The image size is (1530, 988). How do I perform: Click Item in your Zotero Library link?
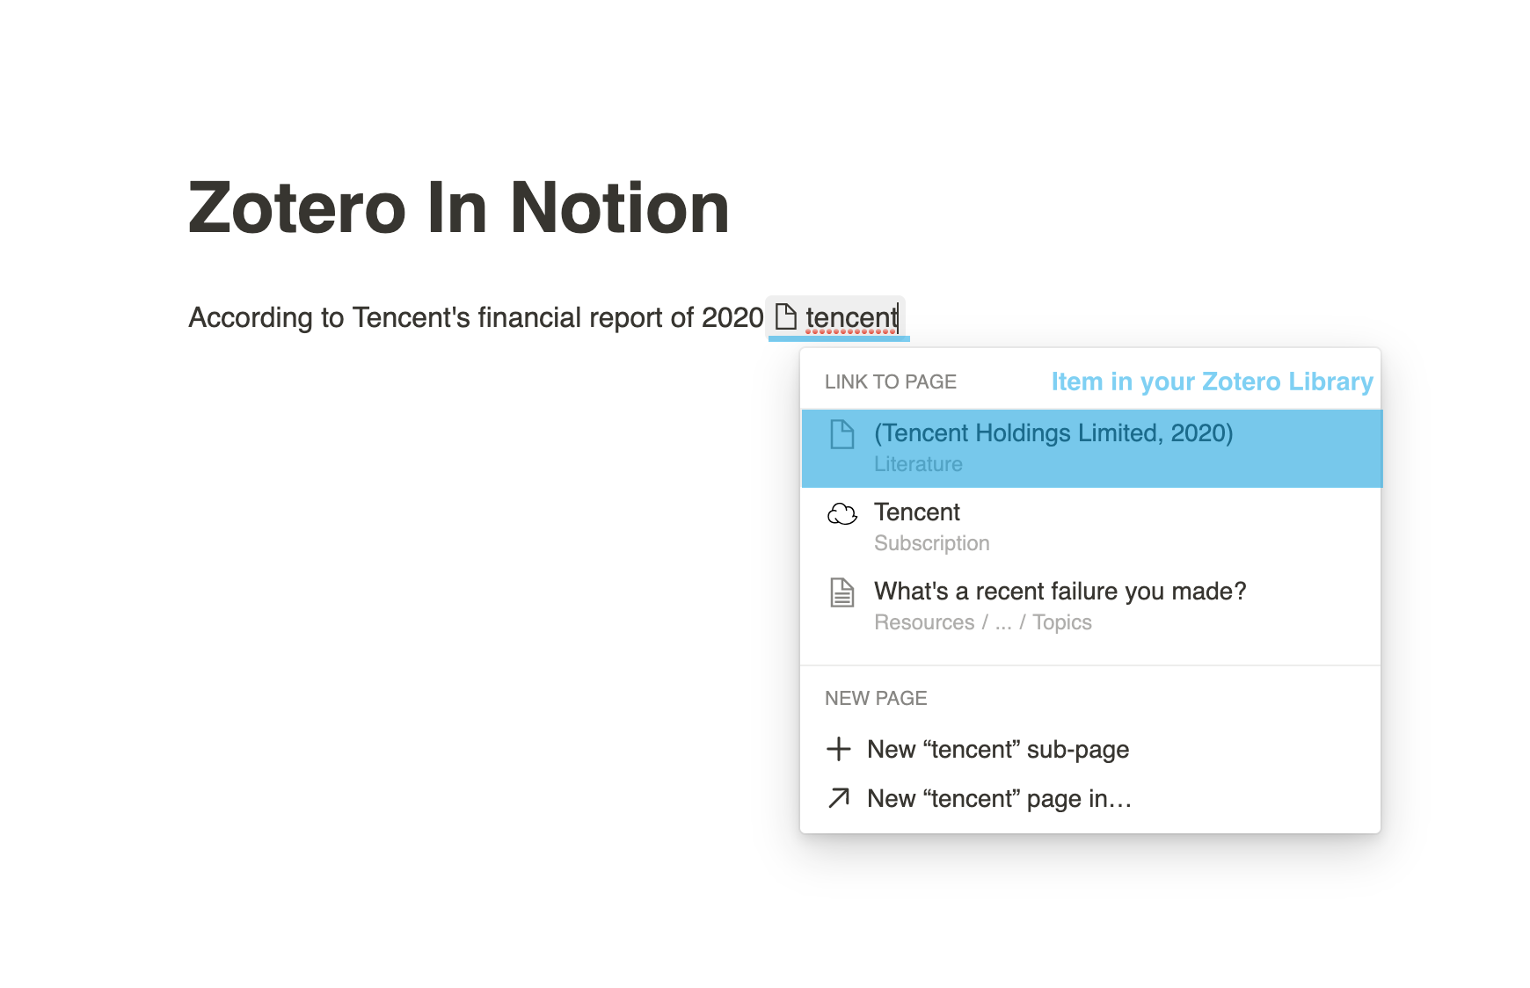(1212, 381)
